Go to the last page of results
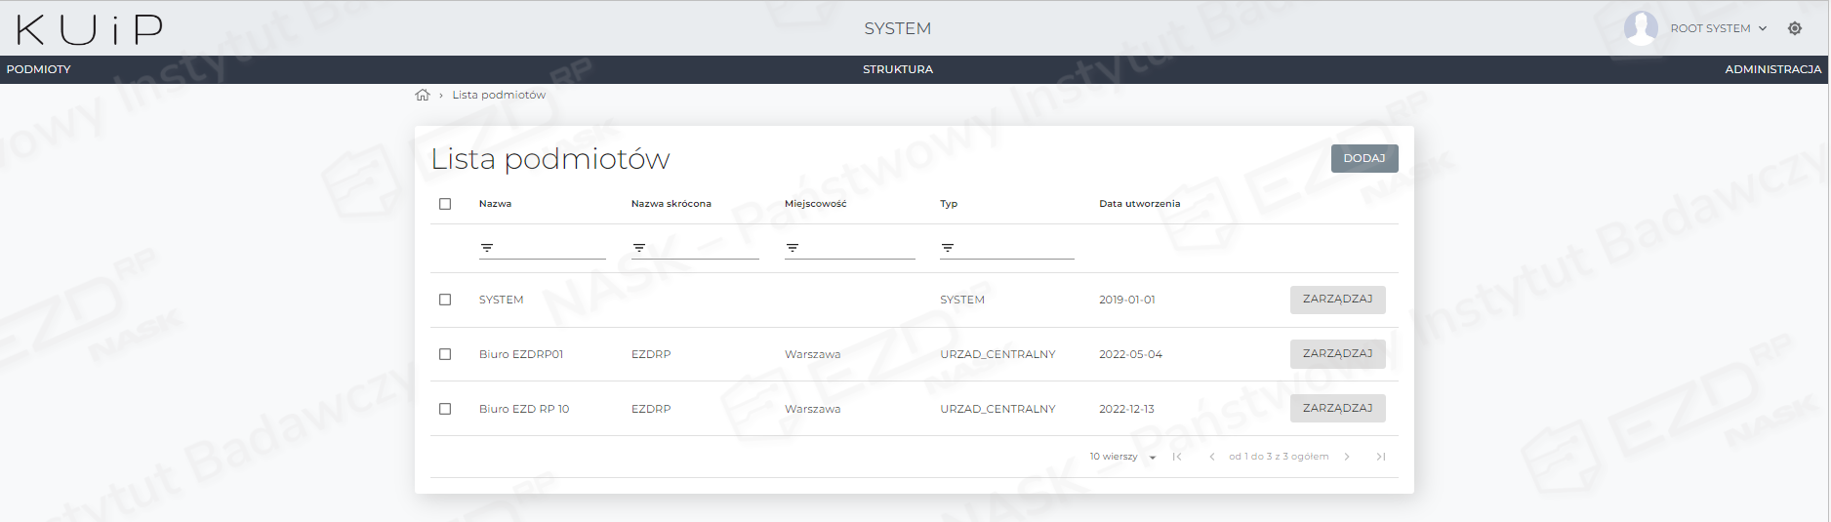1831x522 pixels. 1380,457
